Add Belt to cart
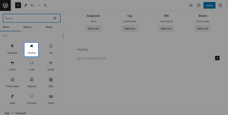The height and width of the screenshot is (115, 228). tap(166, 29)
